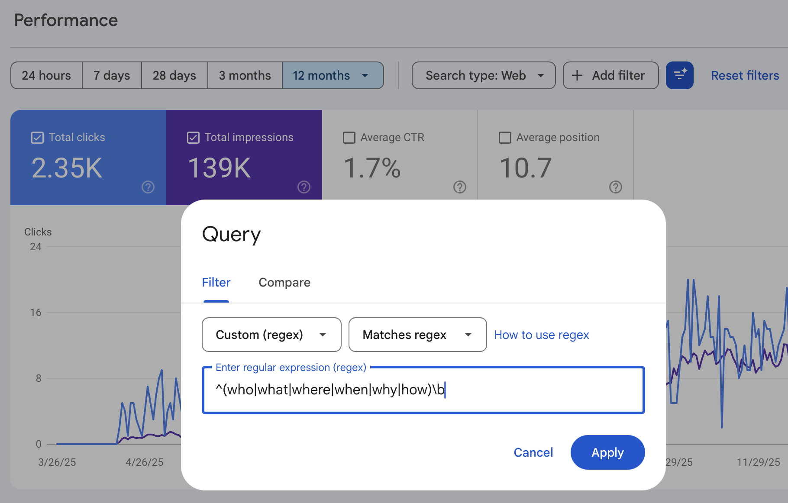
Task: Open help icon for Average position
Action: (615, 187)
